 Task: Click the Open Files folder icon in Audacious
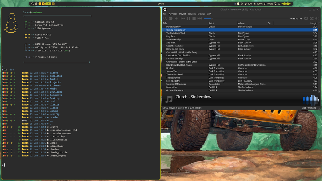tap(171, 19)
